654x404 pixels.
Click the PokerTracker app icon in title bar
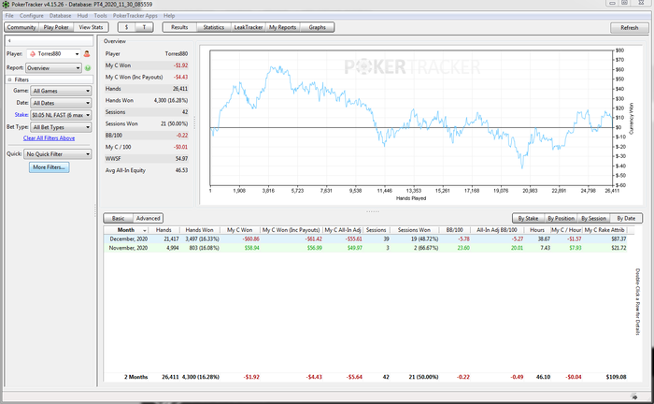pyautogui.click(x=6, y=4)
